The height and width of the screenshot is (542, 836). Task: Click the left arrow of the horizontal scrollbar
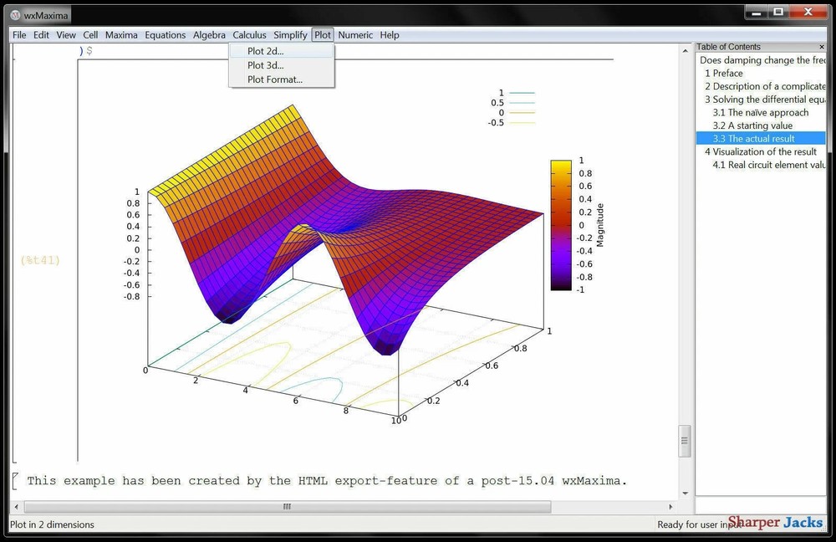click(15, 506)
